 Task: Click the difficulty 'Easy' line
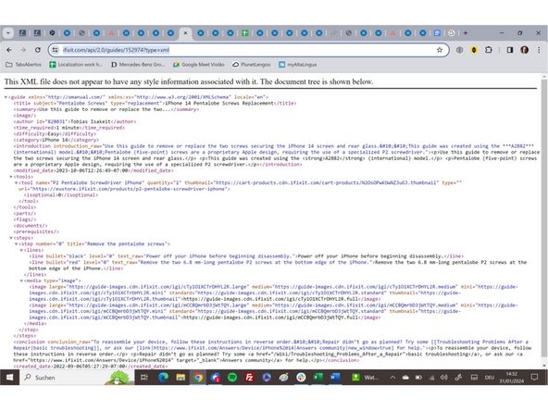coord(55,134)
